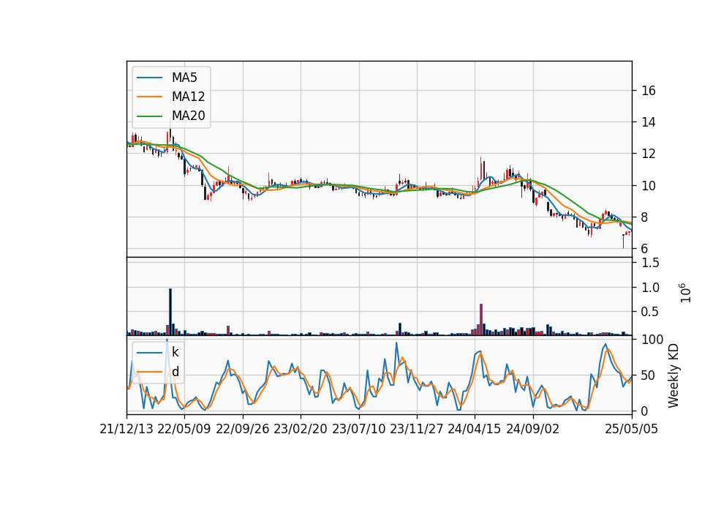Click the volume axis value 1.5
Screen dimensions: 702x505
click(x=651, y=263)
